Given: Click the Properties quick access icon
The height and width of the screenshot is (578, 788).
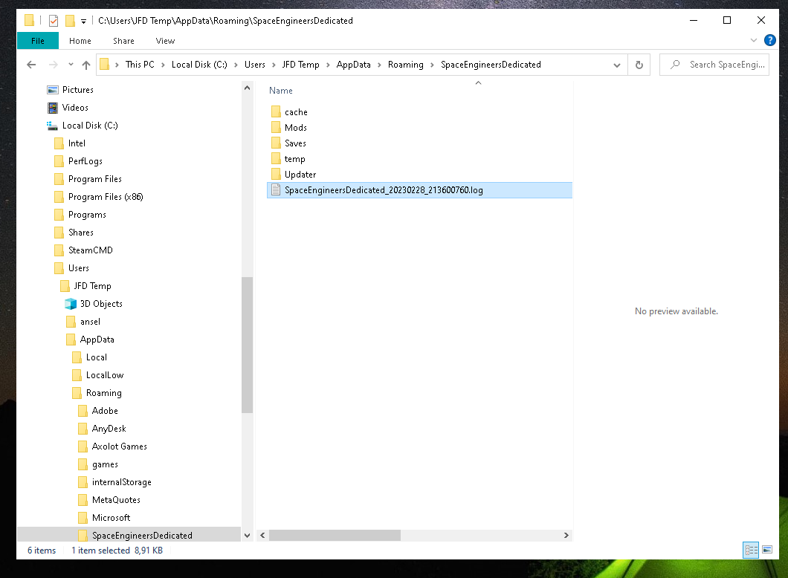Looking at the screenshot, I should click(54, 21).
